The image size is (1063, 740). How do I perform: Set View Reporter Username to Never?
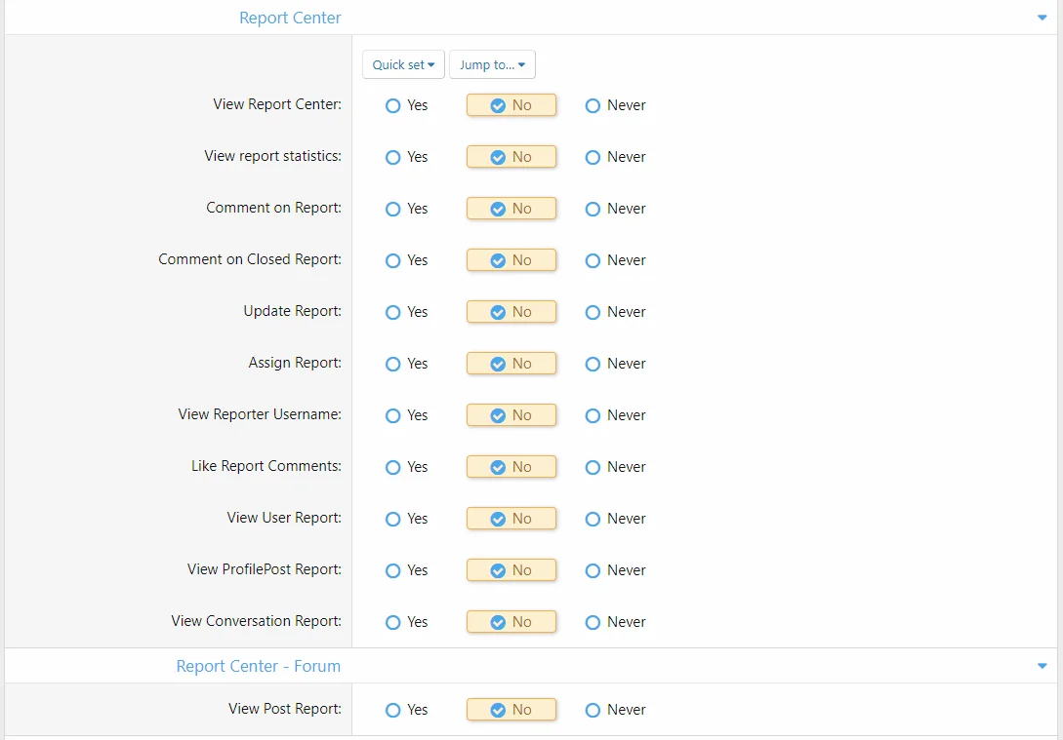[593, 415]
